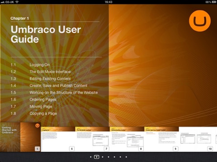Select the third chapter navigation dot
This screenshot has height=162, width=217.
(103, 157)
